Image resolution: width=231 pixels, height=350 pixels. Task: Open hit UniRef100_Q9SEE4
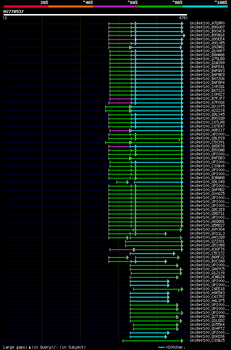point(207,39)
